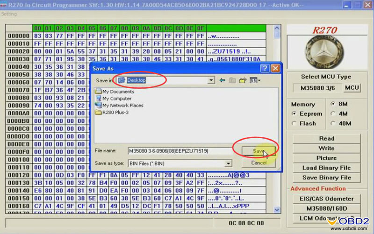Click the Up One Level folder icon
374x234 pixels.
point(232,80)
